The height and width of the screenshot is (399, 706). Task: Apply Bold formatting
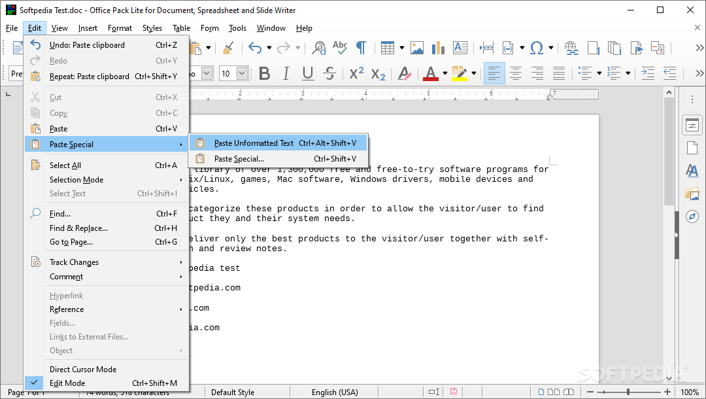pyautogui.click(x=265, y=73)
